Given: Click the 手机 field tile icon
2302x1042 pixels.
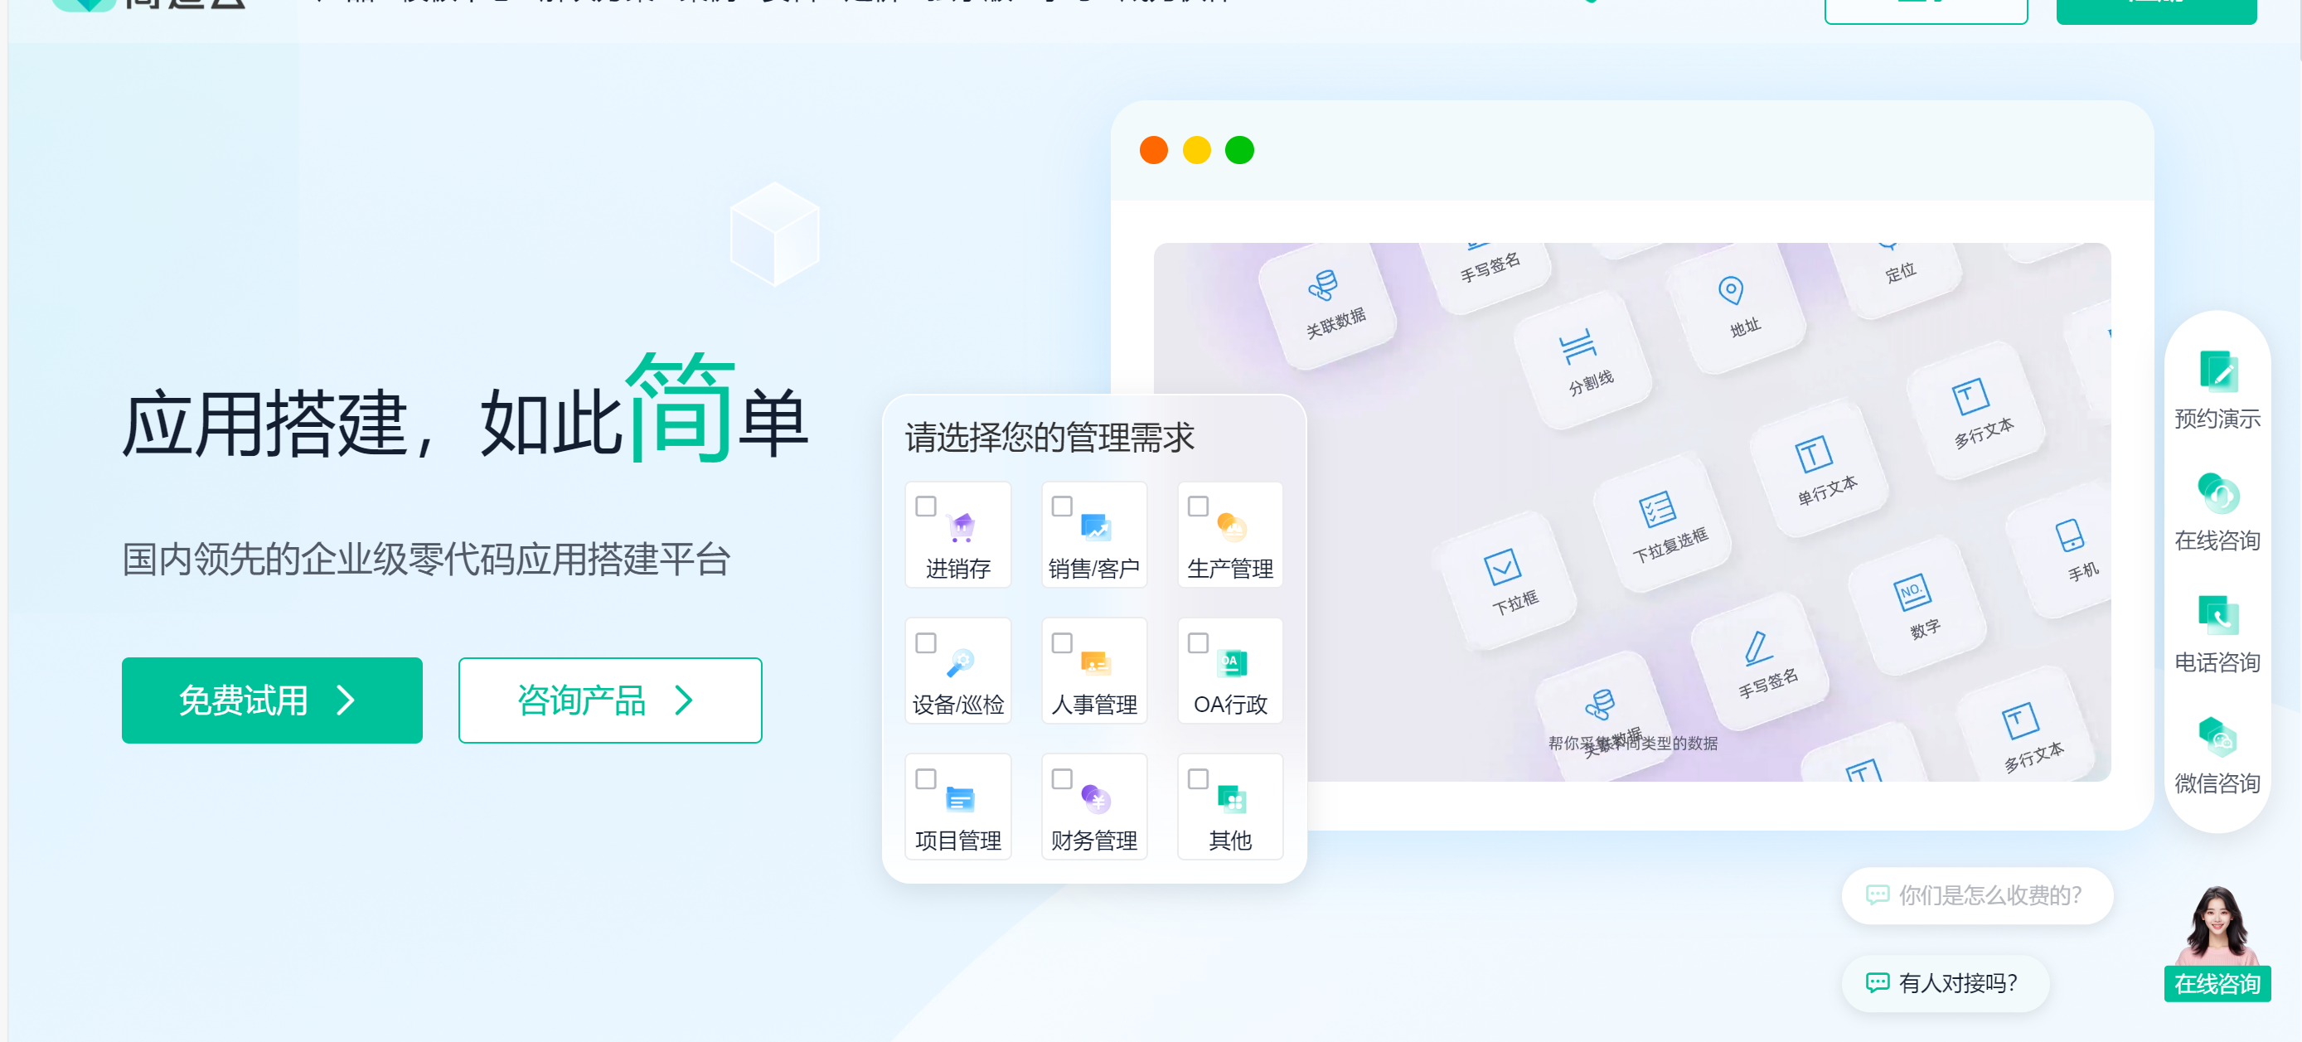Looking at the screenshot, I should [2070, 536].
